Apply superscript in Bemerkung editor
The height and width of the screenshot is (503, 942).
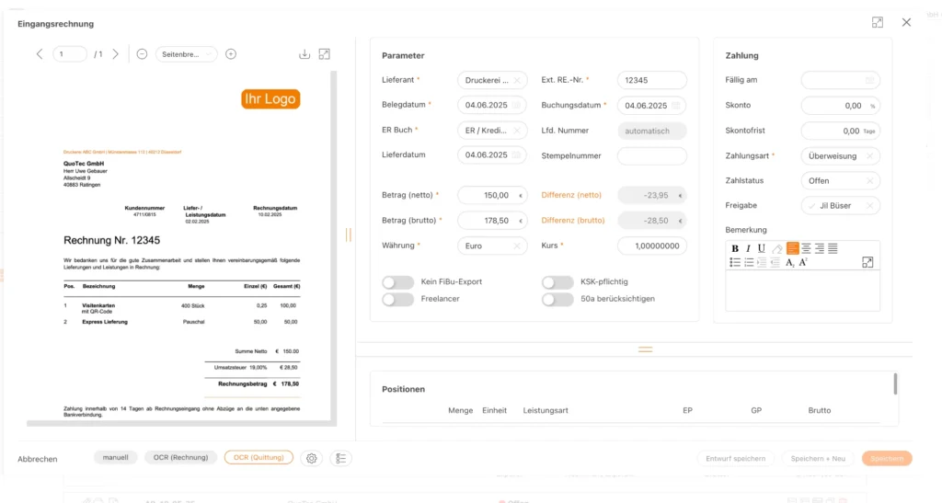(803, 262)
